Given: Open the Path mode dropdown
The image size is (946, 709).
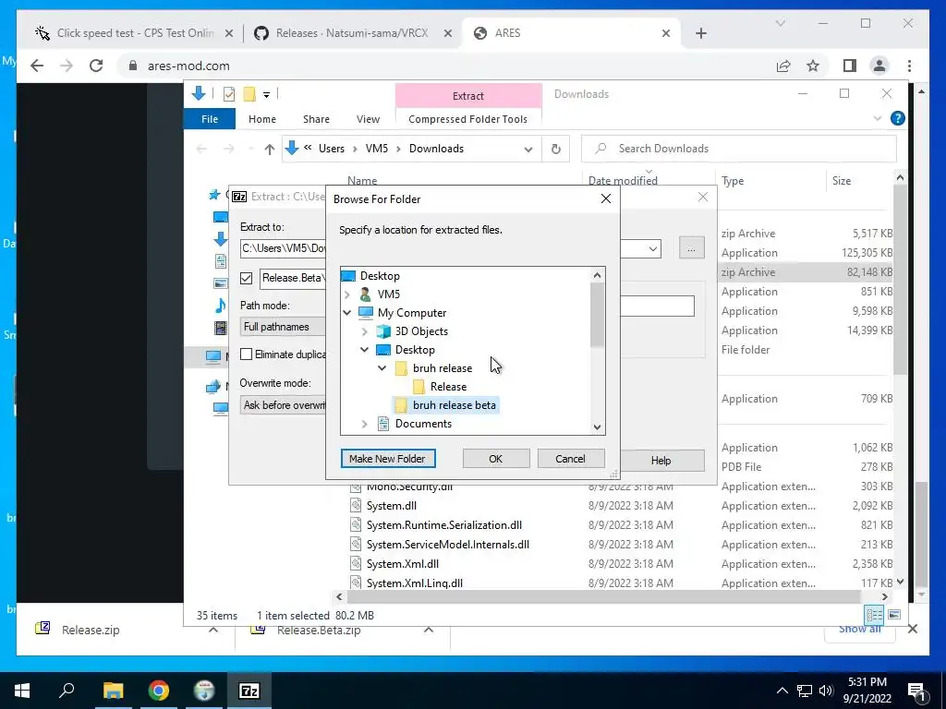Looking at the screenshot, I should 283,327.
